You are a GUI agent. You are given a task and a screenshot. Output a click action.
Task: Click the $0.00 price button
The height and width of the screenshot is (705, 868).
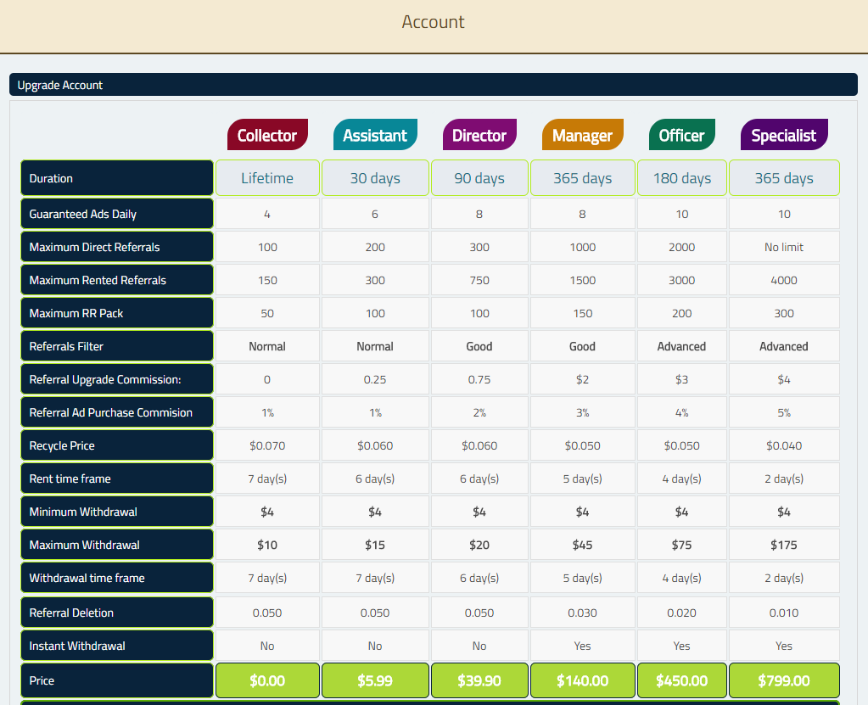267,680
